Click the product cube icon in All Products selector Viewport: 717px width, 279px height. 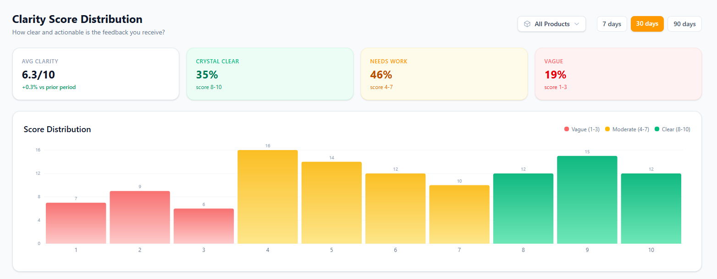click(527, 24)
